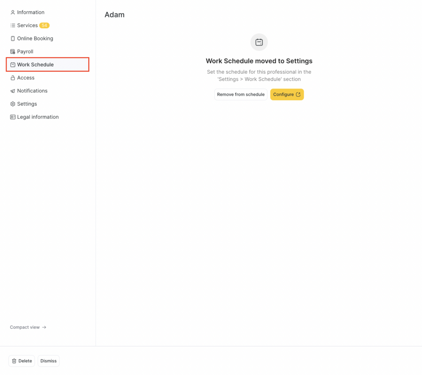Open the Online Booking section
This screenshot has height=375, width=422.
click(x=35, y=39)
